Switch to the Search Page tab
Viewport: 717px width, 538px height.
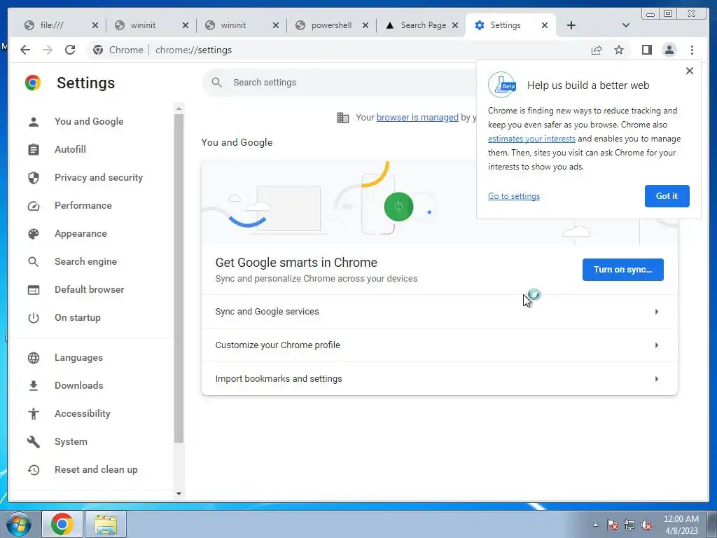point(423,25)
